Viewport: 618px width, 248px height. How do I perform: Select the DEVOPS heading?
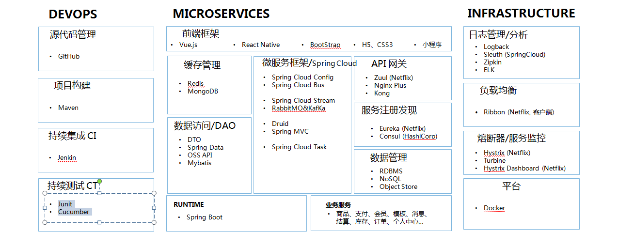[x=73, y=15]
